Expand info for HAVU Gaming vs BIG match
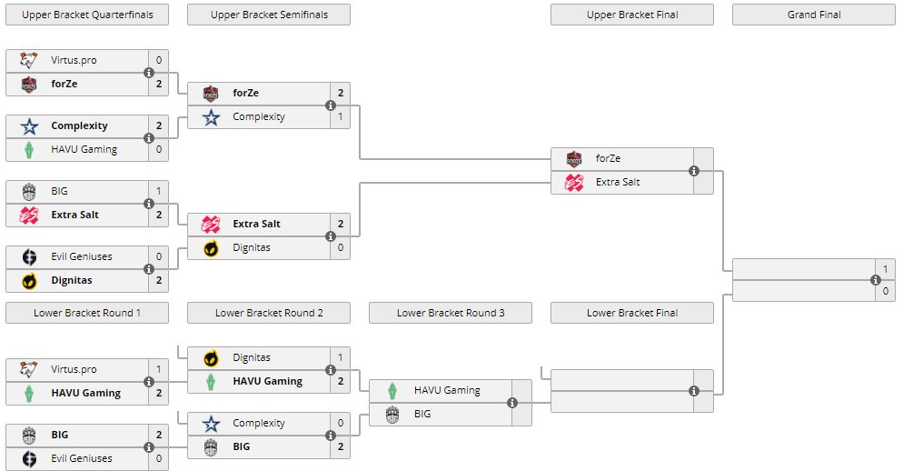 pyautogui.click(x=512, y=403)
